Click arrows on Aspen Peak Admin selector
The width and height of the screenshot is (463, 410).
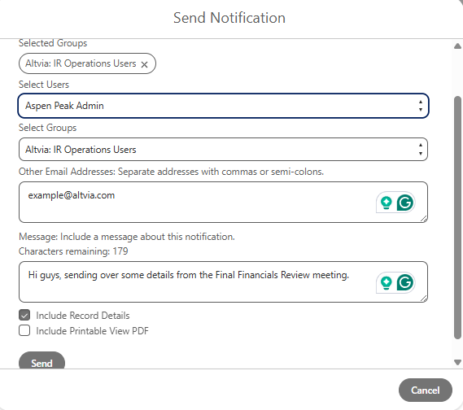click(420, 106)
